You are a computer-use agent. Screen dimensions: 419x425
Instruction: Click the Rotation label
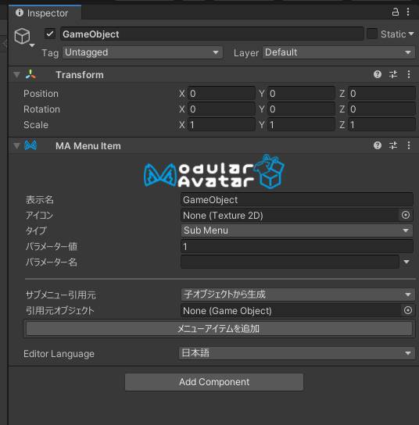click(41, 109)
